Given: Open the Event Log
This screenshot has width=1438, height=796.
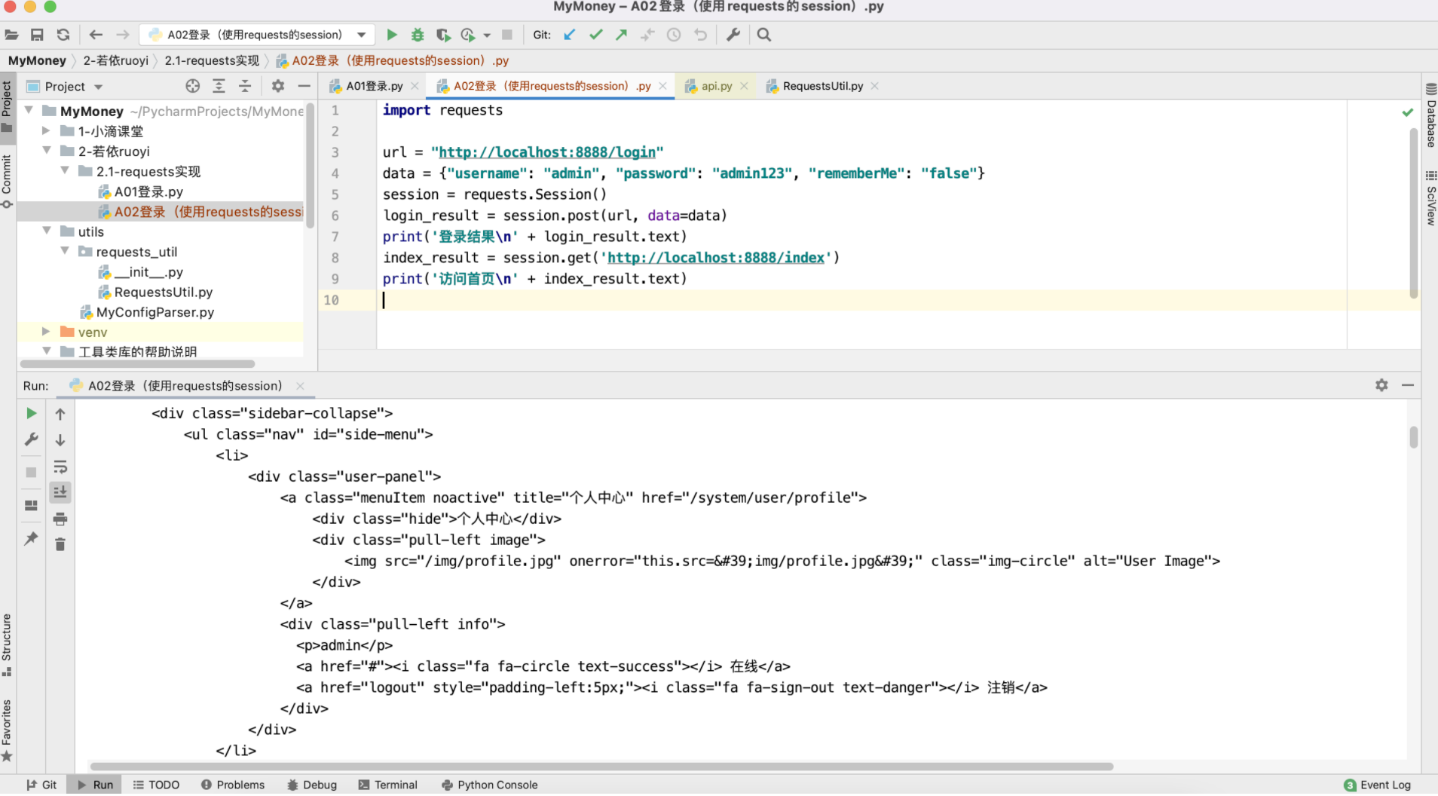Looking at the screenshot, I should coord(1378,785).
